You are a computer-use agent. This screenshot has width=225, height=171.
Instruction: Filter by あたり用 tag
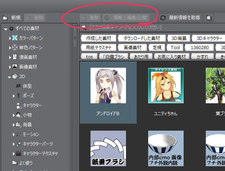point(141,56)
